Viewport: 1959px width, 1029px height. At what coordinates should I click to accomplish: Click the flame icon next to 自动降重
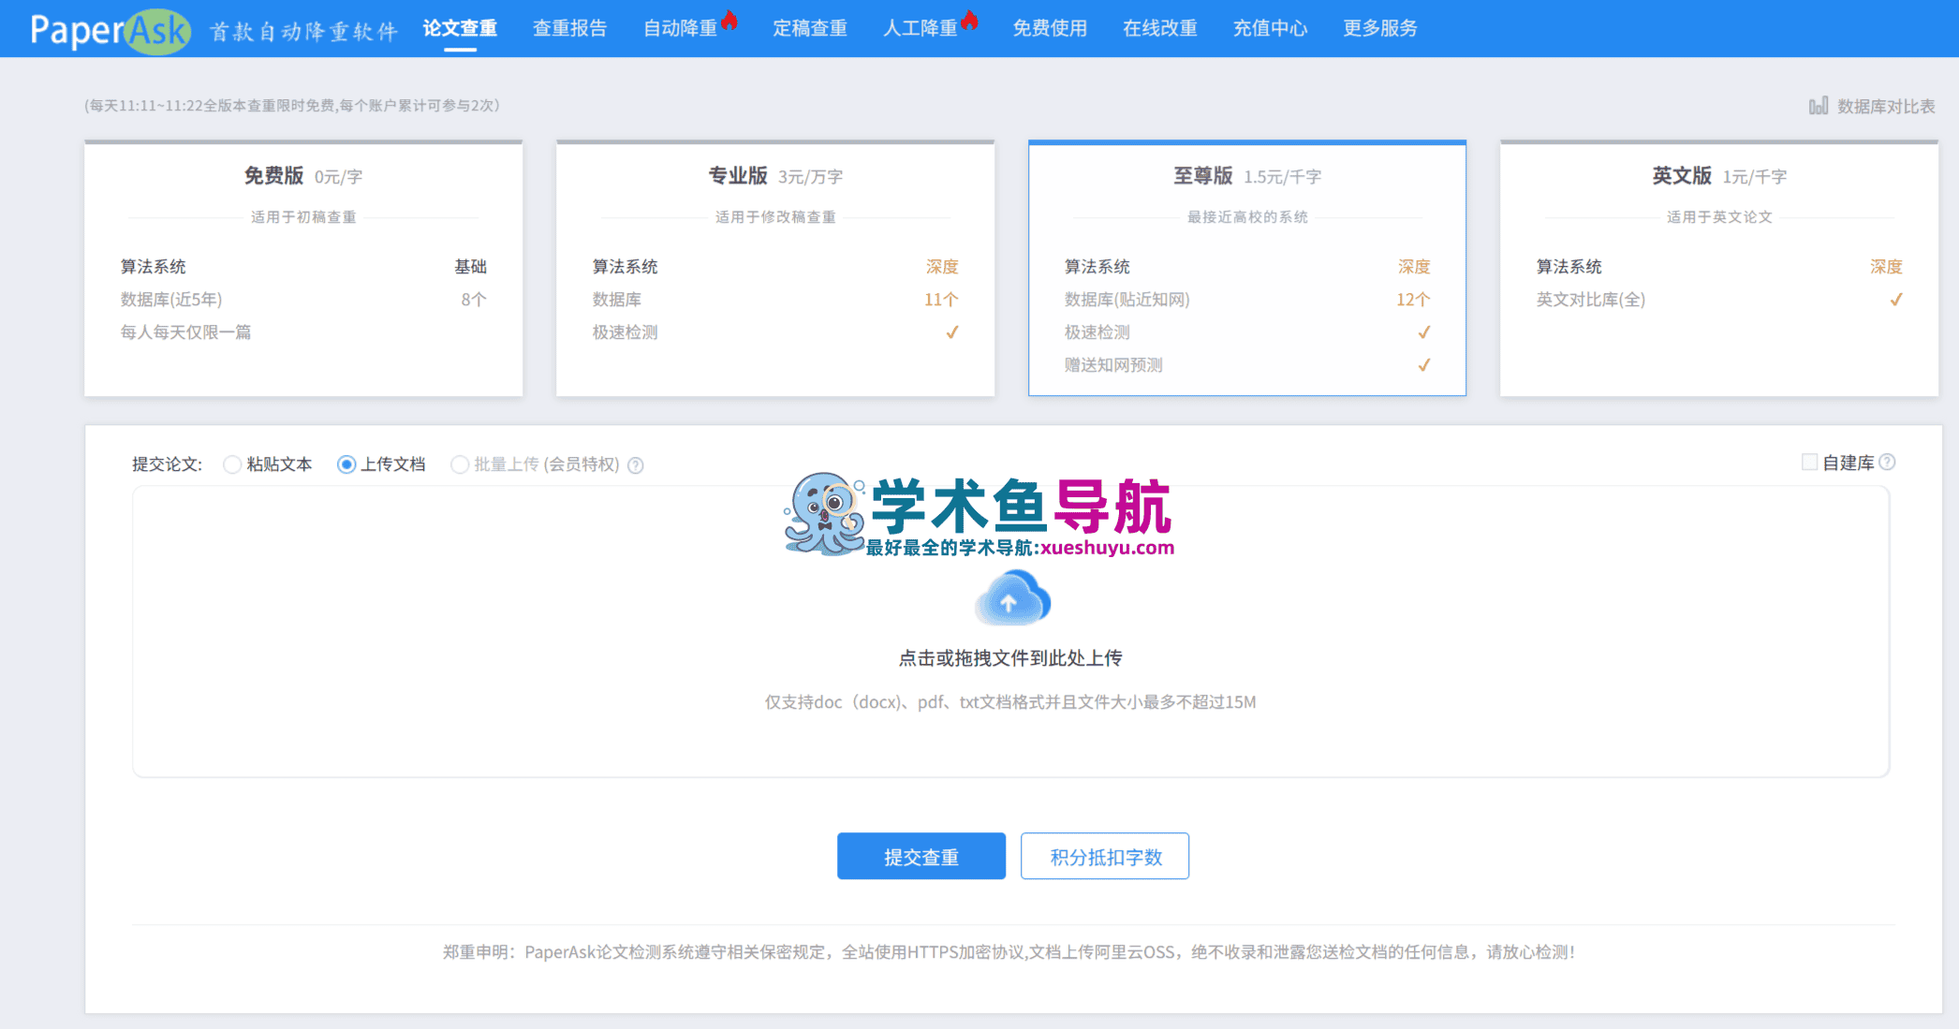click(729, 20)
